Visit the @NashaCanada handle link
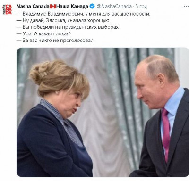This screenshot has width=189, height=181. pos(114,6)
